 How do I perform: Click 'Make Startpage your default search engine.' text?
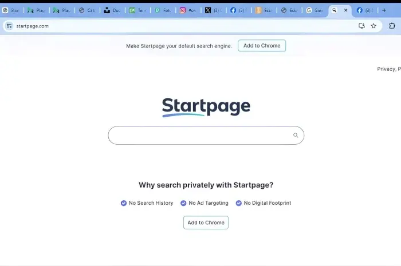coord(179,46)
